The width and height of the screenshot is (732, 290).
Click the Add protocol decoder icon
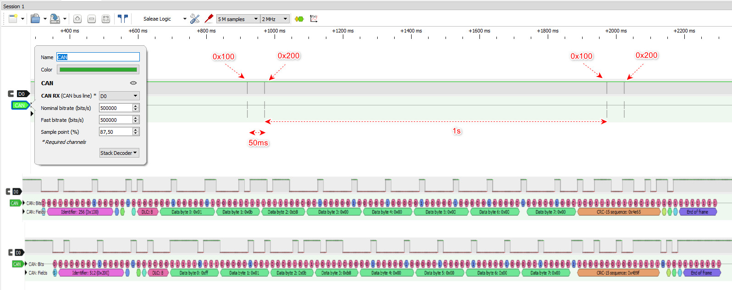tap(299, 19)
